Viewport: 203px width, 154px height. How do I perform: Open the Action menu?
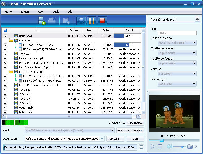tap(40, 12)
